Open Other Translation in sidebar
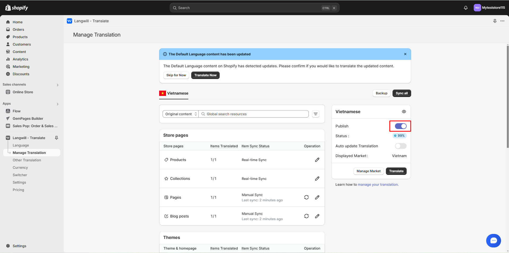This screenshot has height=253, width=509. click(27, 160)
